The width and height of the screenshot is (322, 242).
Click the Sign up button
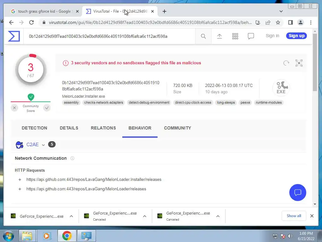(297, 36)
